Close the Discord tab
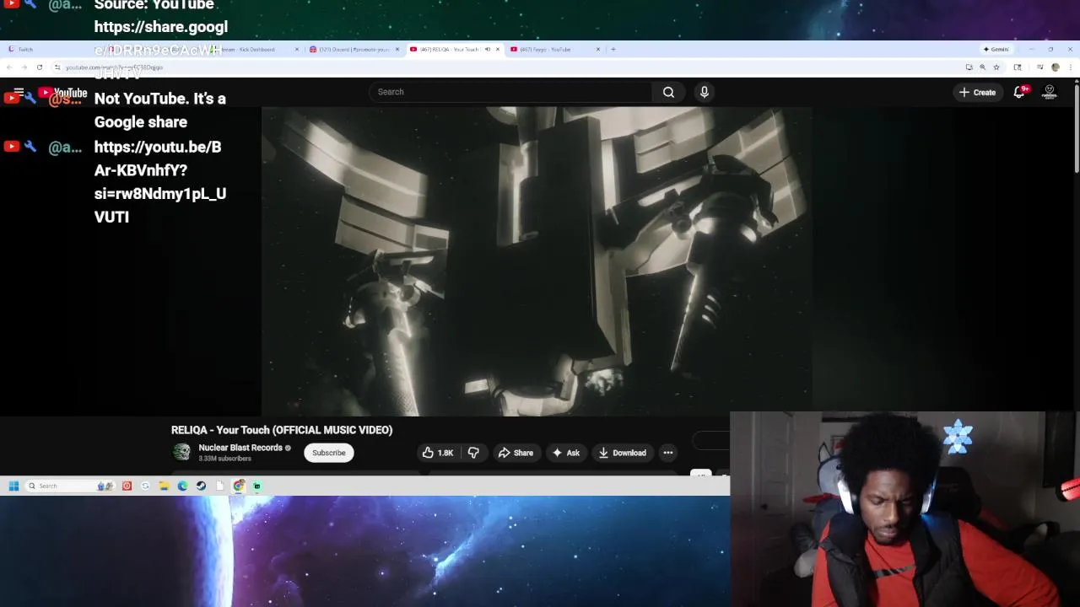The width and height of the screenshot is (1080, 607). 397,49
